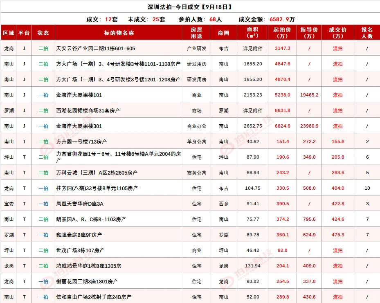The image size is (380, 303).
Task: Click deal price 293.6
Action: pyautogui.click(x=338, y=173)
